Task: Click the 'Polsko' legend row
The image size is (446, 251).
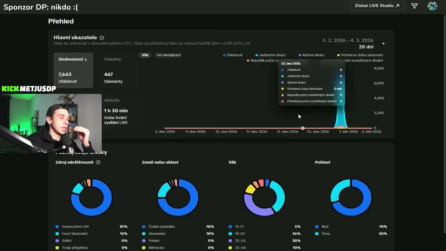Action: [x=178, y=241]
